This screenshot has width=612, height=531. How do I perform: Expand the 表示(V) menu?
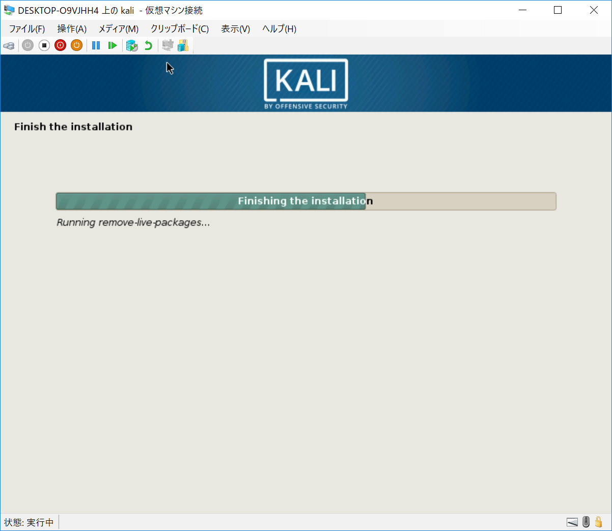point(235,29)
